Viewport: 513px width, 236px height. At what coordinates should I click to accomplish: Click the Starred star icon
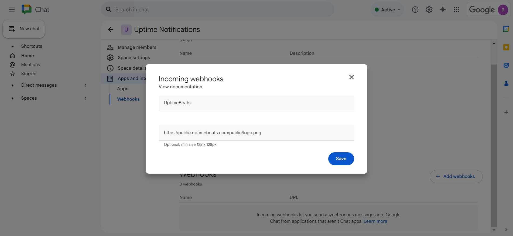tap(12, 74)
